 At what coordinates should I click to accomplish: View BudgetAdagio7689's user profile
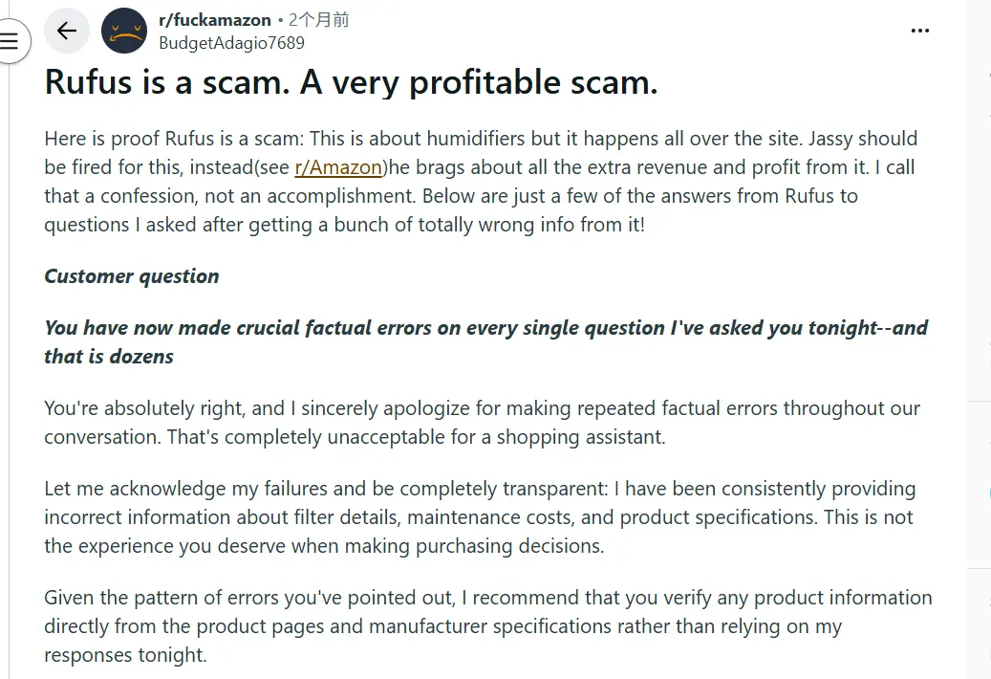(231, 42)
